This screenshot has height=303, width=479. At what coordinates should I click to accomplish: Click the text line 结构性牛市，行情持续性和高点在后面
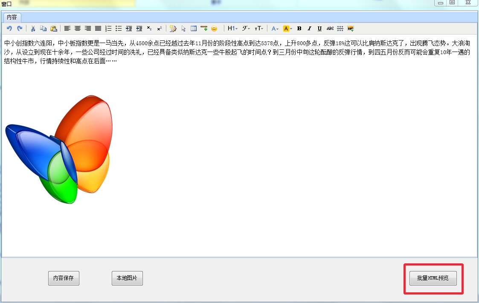click(x=61, y=61)
